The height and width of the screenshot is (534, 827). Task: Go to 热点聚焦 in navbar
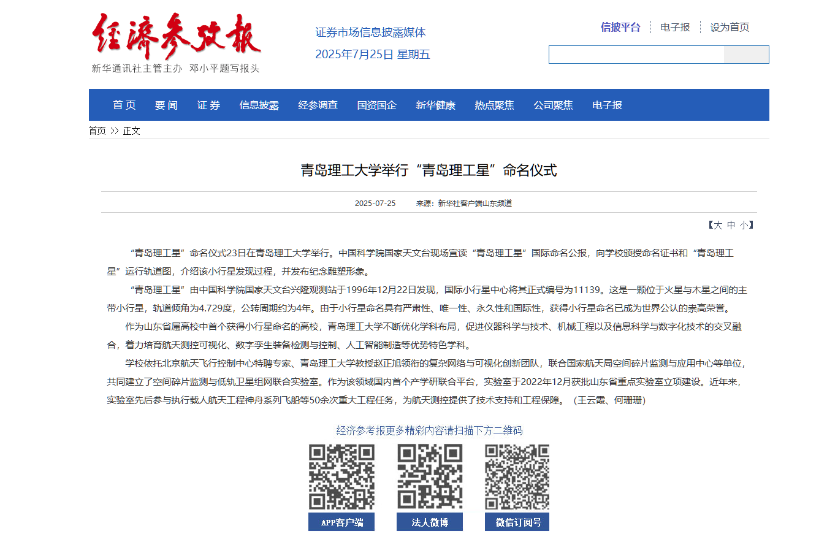click(x=494, y=105)
